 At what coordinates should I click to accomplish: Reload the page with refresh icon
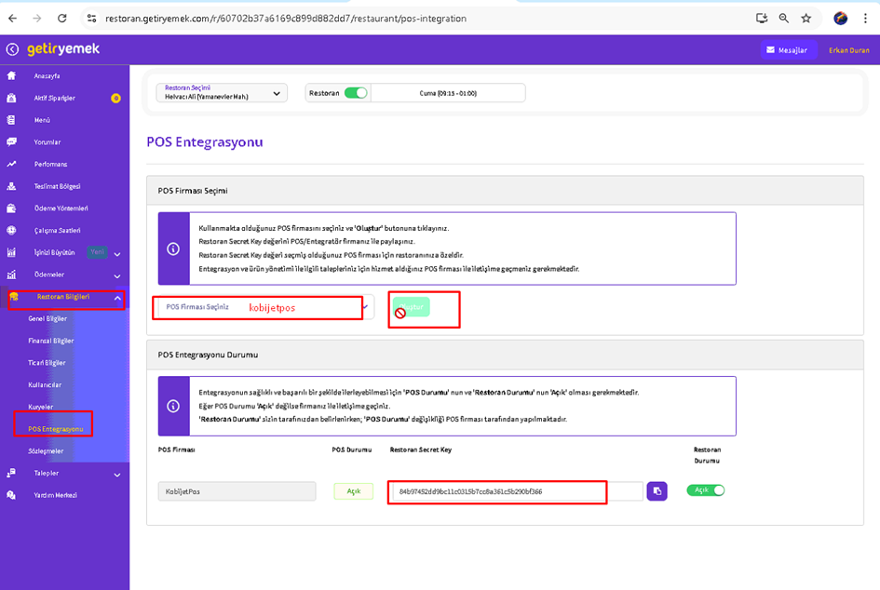tap(62, 19)
